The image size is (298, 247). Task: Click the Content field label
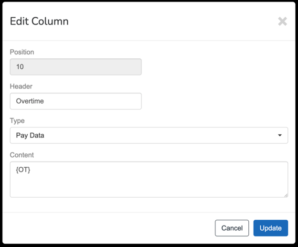pyautogui.click(x=21, y=155)
